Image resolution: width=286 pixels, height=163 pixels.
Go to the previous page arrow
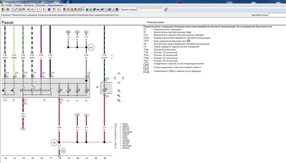32,10
